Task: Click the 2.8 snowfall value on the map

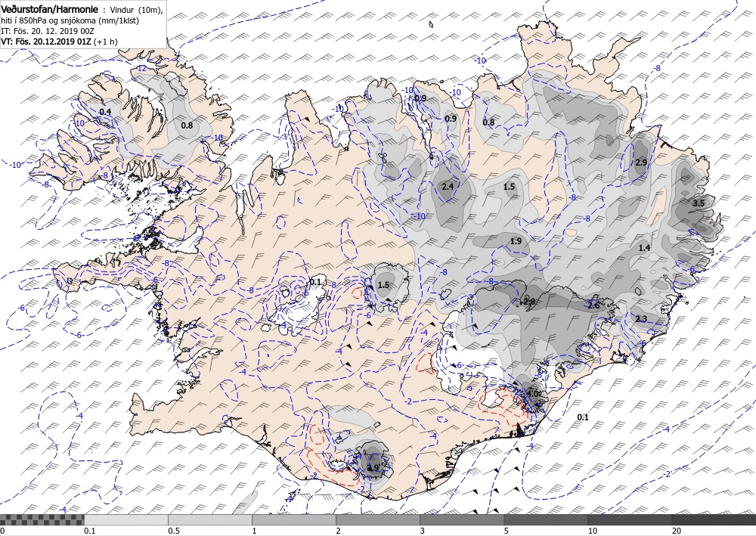Action: (529, 302)
